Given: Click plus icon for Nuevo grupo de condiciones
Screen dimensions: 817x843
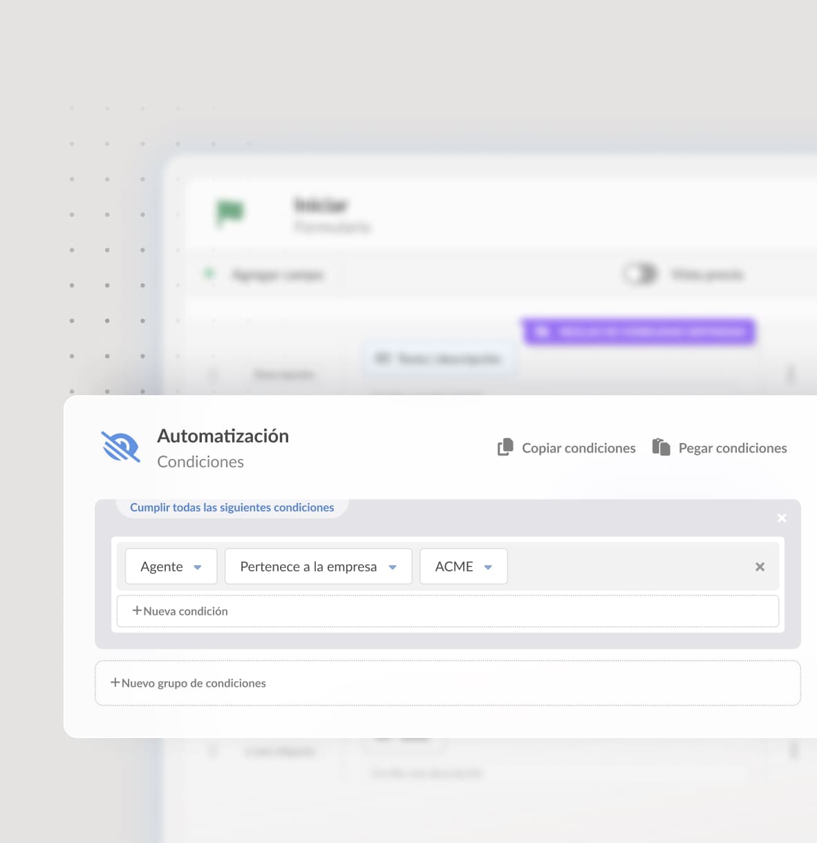Looking at the screenshot, I should (x=115, y=682).
